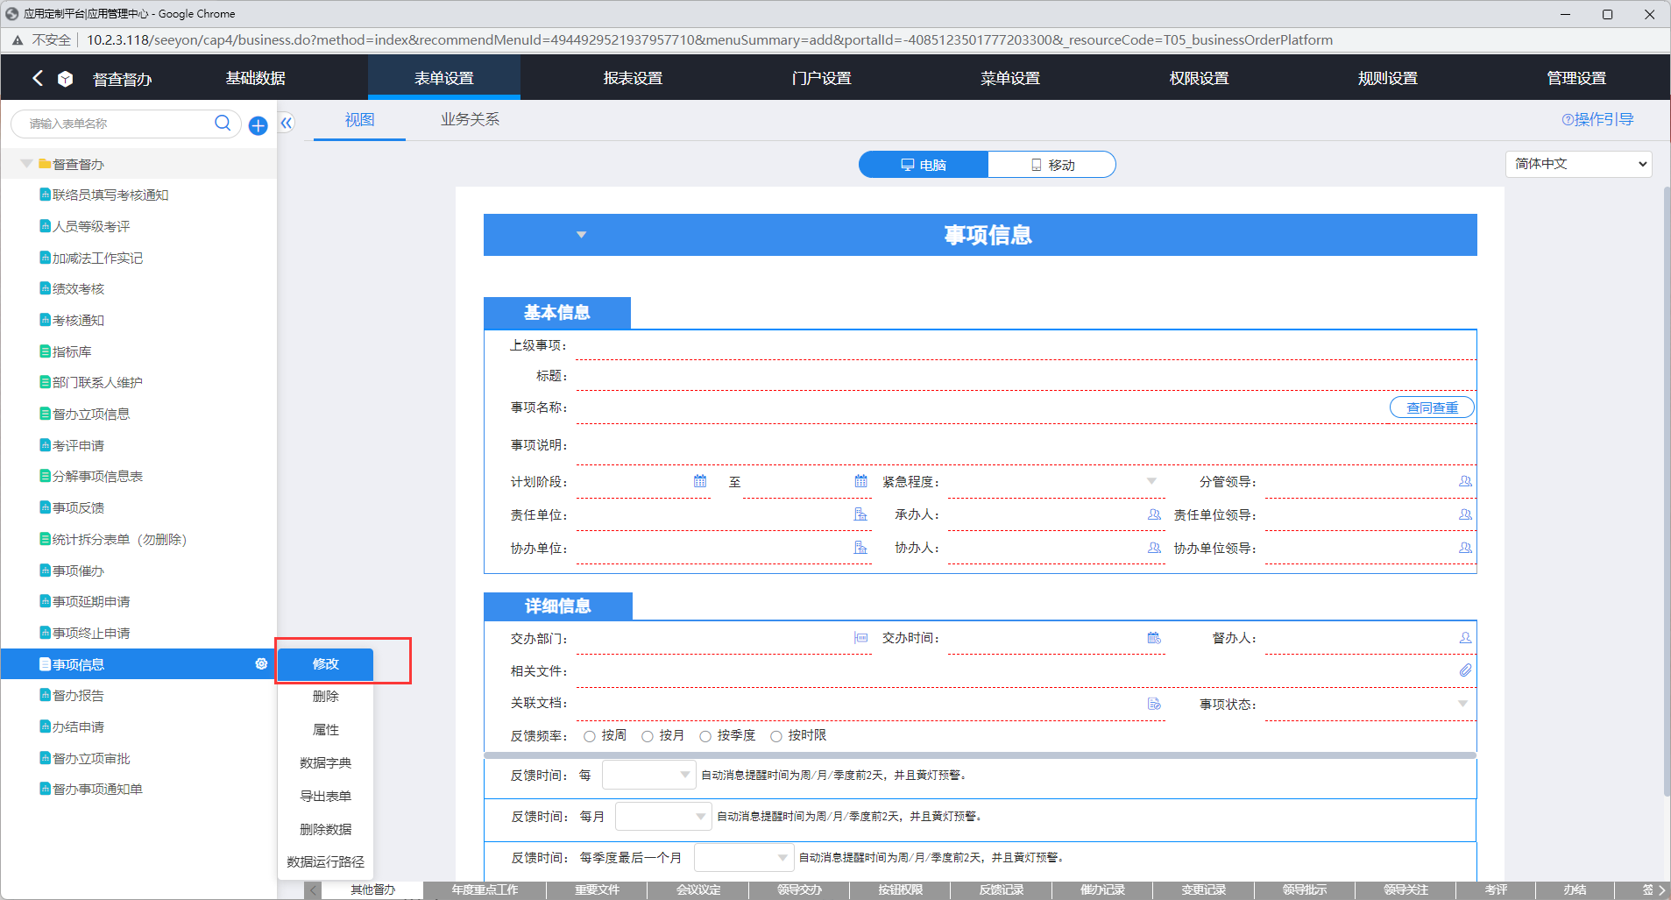Choose the 按季度 radio option
1671x900 pixels.
point(705,736)
